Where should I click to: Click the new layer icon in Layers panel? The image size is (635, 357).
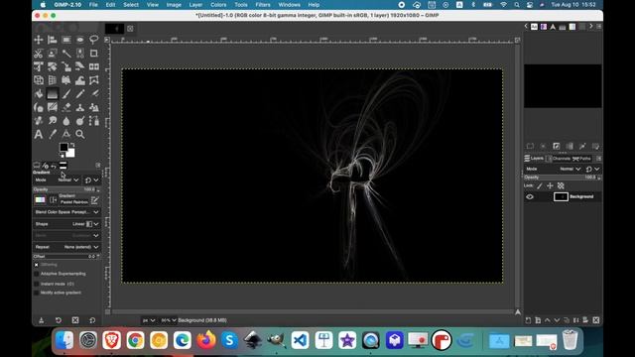coord(528,320)
